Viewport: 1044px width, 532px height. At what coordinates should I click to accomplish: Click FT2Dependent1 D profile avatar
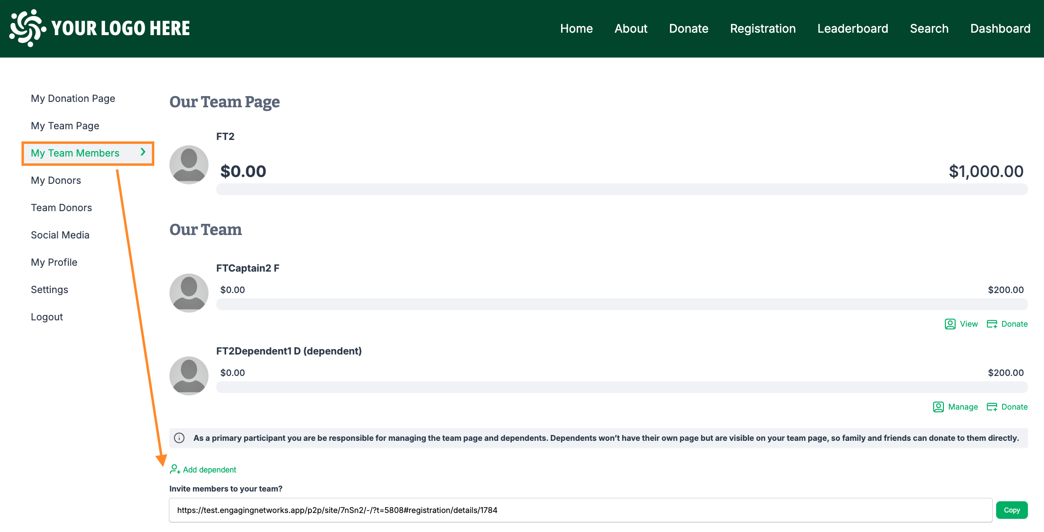[189, 376]
